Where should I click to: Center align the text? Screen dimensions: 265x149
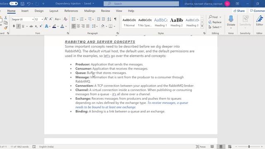78,26
